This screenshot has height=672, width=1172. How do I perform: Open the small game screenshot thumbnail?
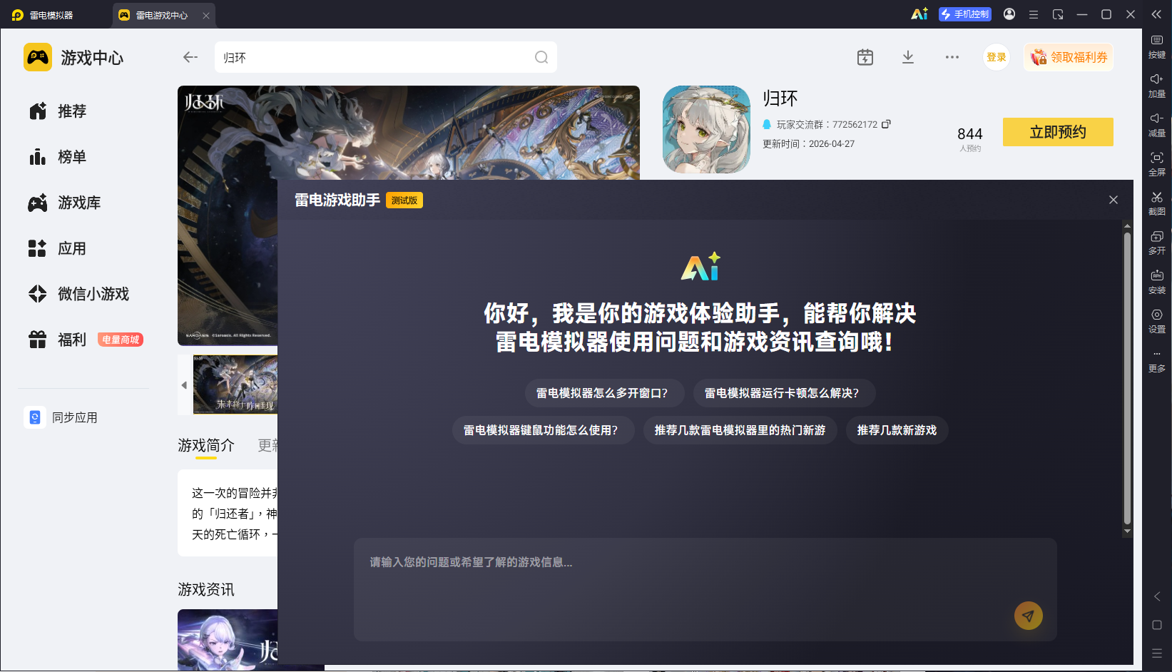click(235, 385)
